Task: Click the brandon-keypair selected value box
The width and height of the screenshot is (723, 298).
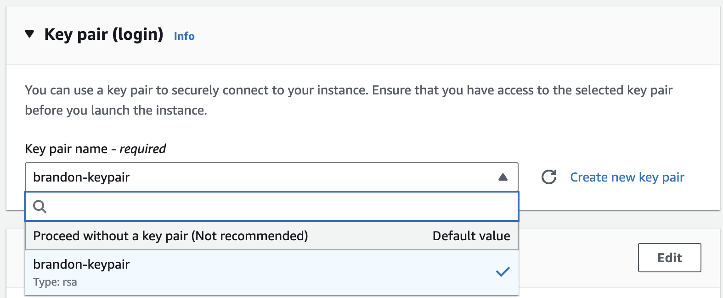Action: point(271,177)
